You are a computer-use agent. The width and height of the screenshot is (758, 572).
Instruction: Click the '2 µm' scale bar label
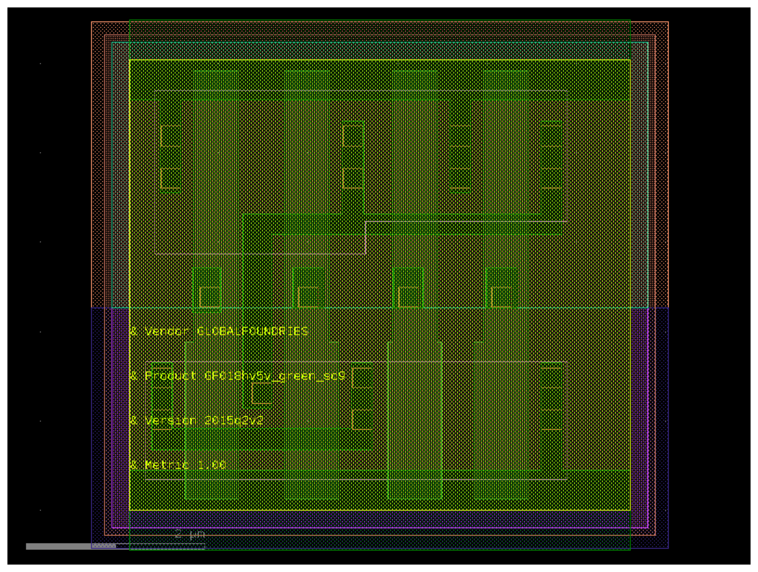coord(190,534)
